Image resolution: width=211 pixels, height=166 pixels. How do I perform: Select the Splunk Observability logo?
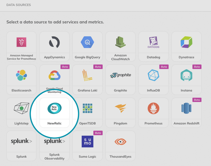point(54,141)
